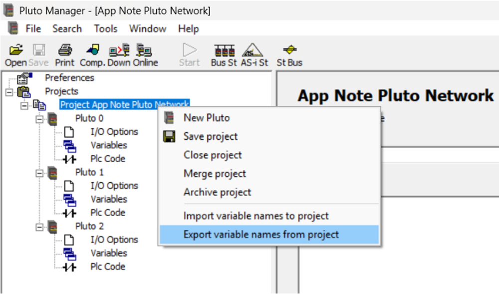Choose Export variable names from project

point(269,235)
